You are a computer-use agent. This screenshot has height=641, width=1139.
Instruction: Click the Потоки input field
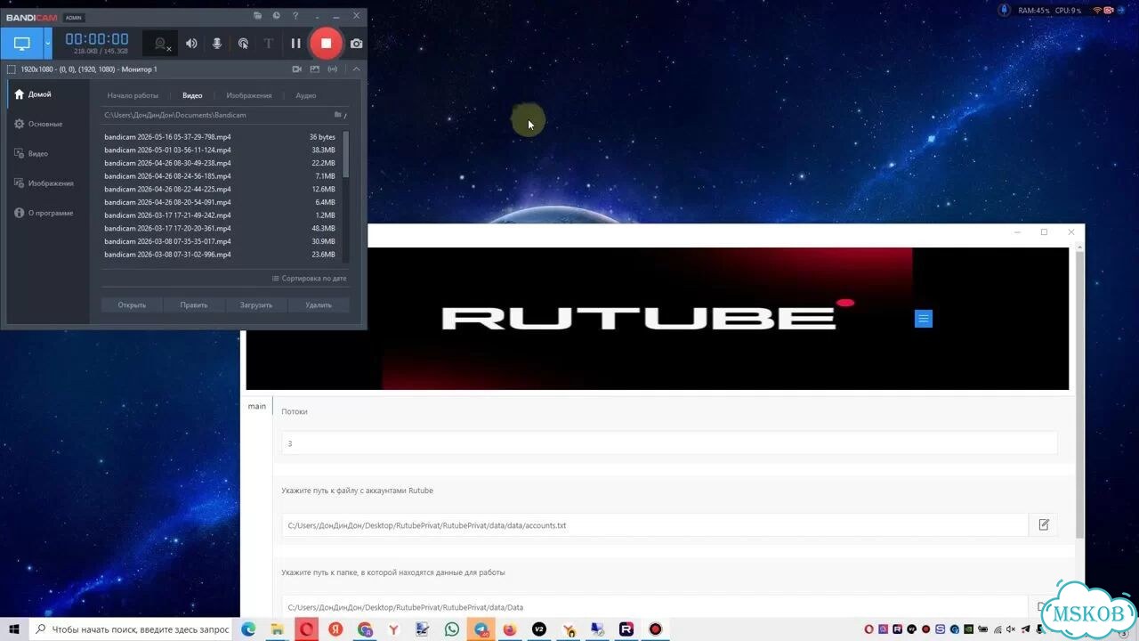[669, 443]
